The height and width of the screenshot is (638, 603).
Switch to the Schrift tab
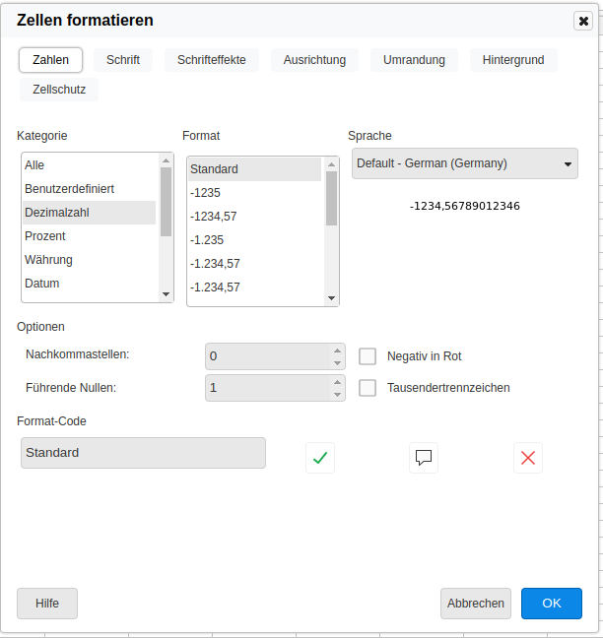[123, 60]
